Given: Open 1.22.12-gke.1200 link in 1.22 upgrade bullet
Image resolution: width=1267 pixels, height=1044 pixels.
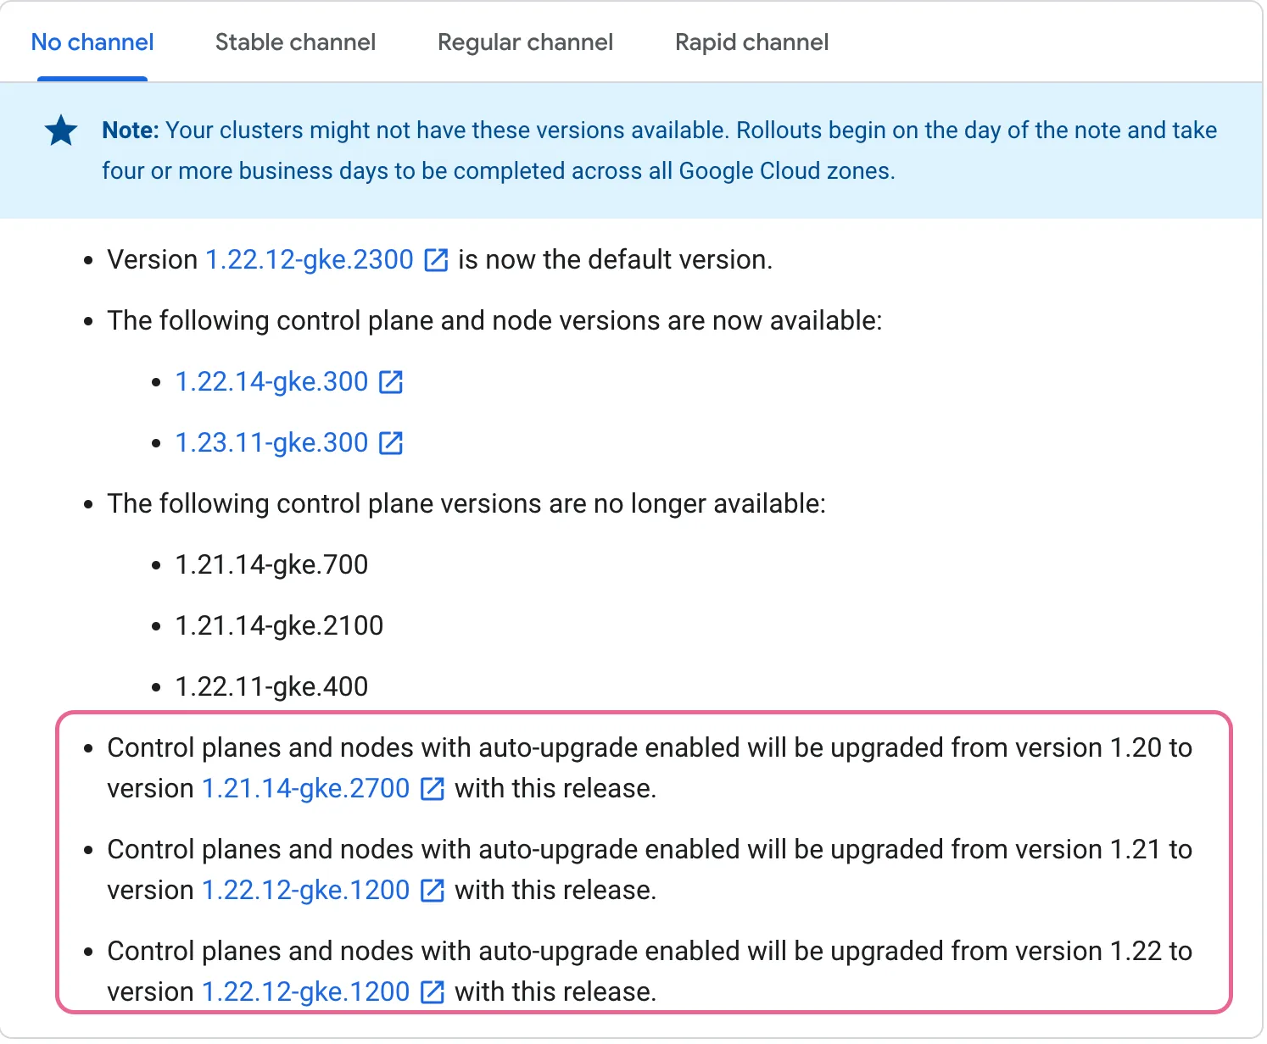Looking at the screenshot, I should click(x=305, y=992).
